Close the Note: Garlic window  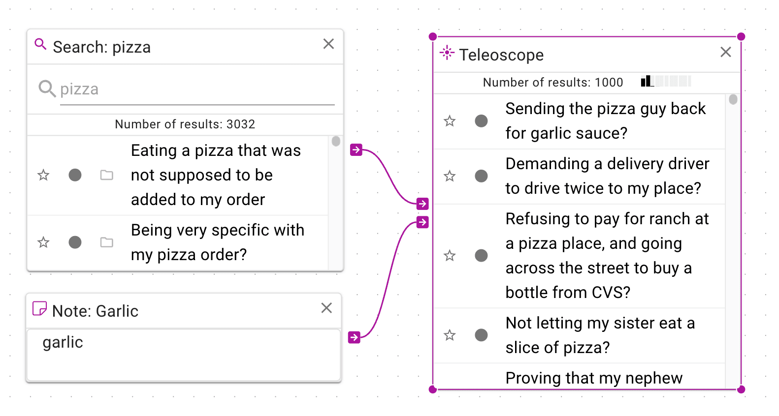tap(326, 308)
